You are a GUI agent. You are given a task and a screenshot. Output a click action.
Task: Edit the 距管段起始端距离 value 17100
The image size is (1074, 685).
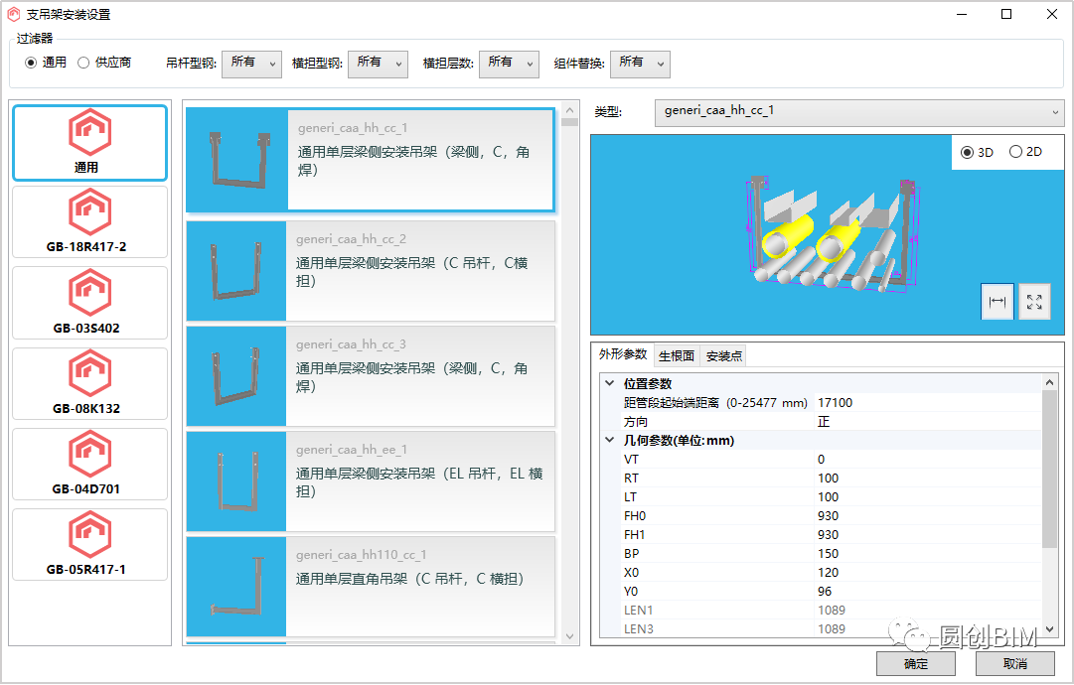coord(927,402)
